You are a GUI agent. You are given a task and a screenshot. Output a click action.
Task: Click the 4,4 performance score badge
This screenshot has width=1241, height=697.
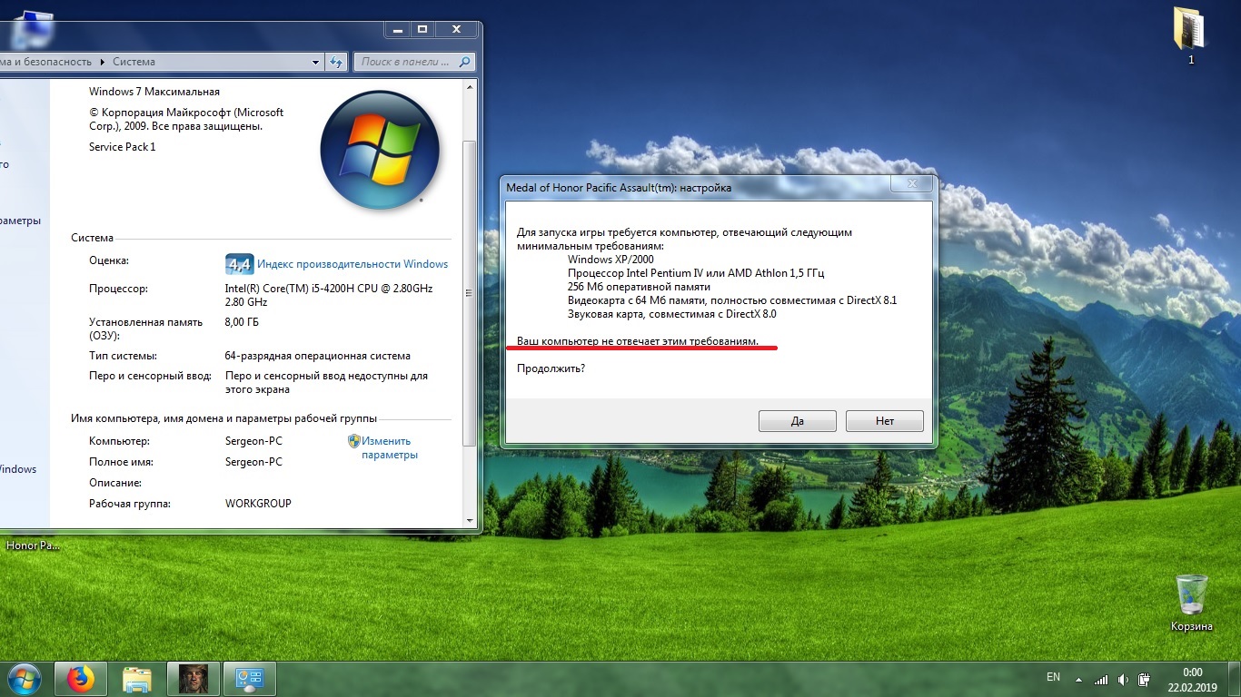[x=239, y=264]
